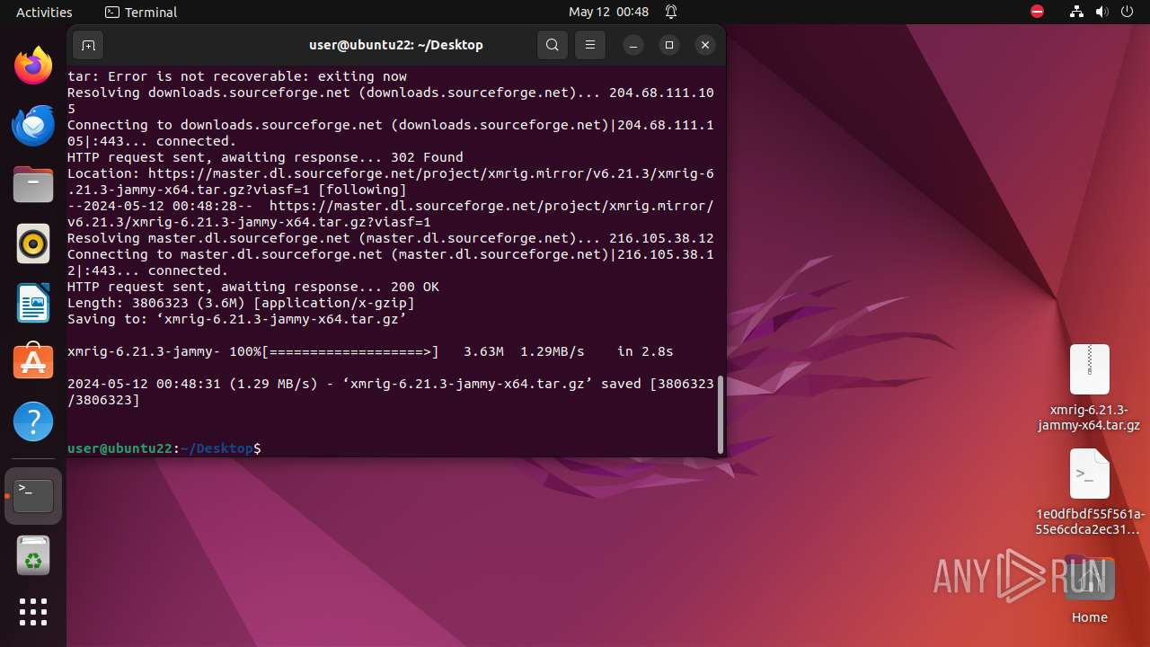
Task: Open Ubuntu Software store
Action: click(33, 362)
